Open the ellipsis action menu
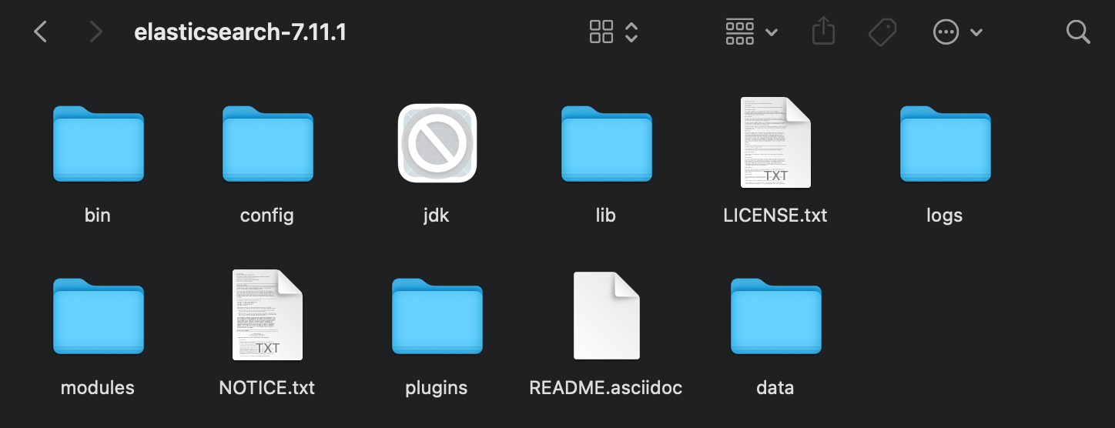The width and height of the screenshot is (1115, 428). click(946, 32)
